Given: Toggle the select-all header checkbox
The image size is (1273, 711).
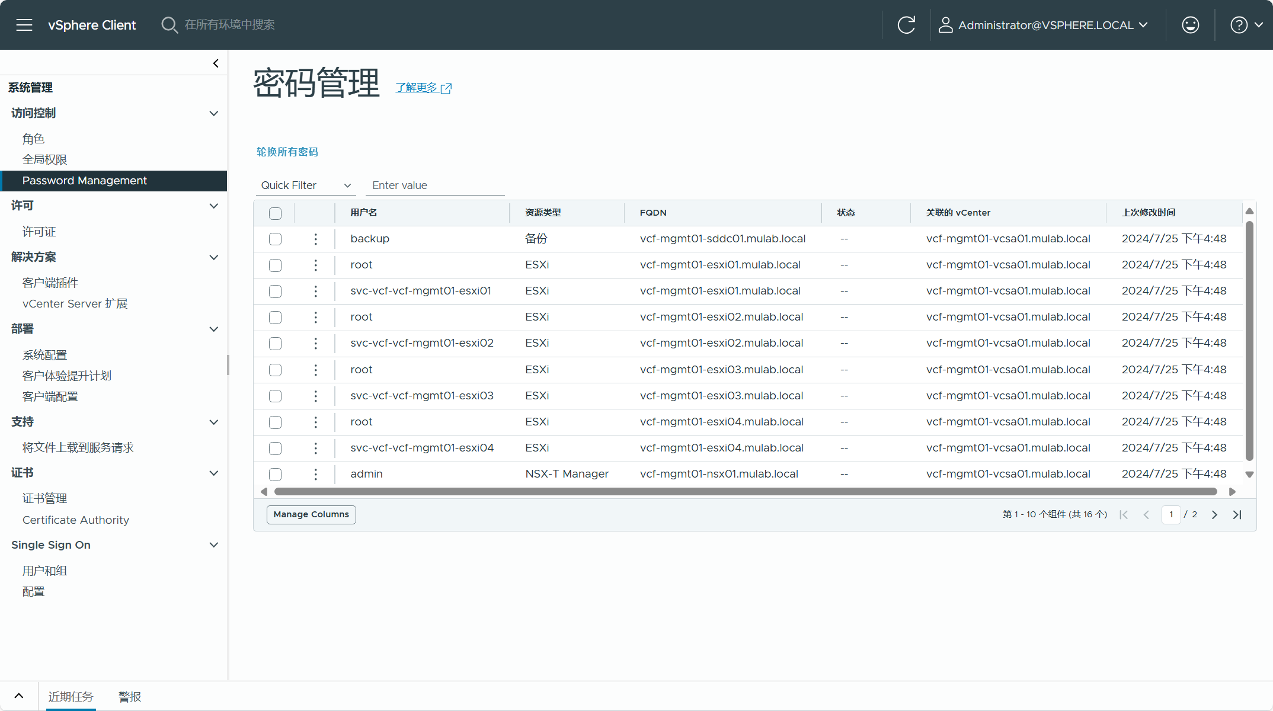Looking at the screenshot, I should (275, 213).
